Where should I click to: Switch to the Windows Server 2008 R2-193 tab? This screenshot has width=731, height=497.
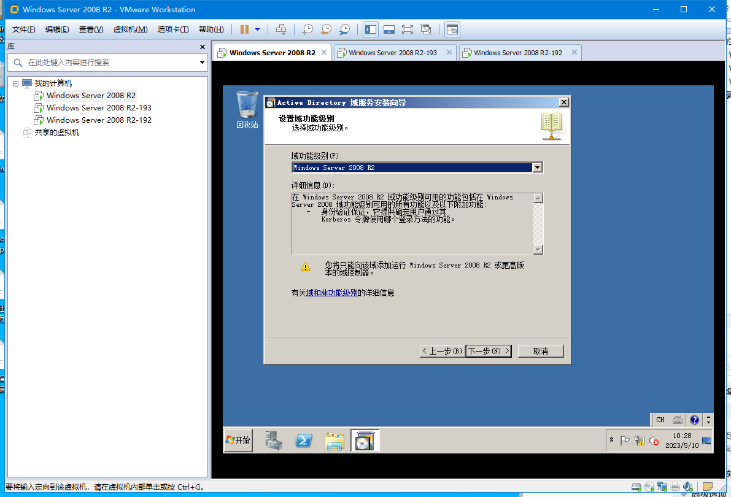pyautogui.click(x=393, y=53)
